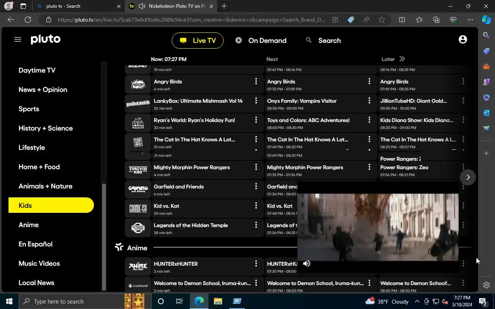Open next Power Rangers: Zeo listing
This screenshot has width=495, height=309.
[404, 167]
